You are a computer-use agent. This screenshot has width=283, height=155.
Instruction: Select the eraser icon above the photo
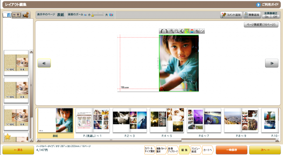[x=202, y=31]
